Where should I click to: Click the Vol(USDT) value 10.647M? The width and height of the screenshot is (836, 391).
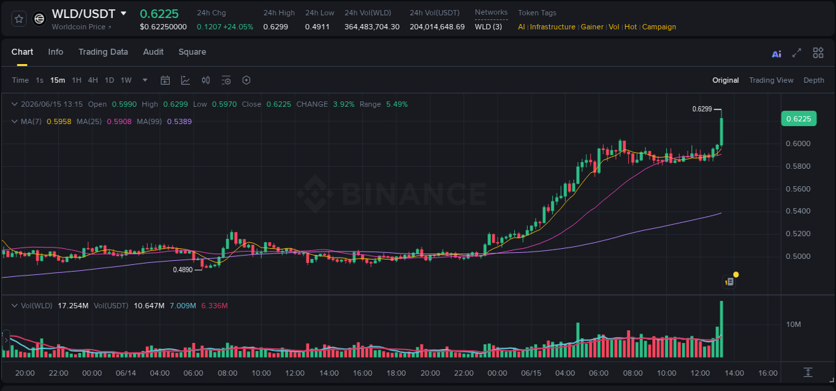pos(149,306)
